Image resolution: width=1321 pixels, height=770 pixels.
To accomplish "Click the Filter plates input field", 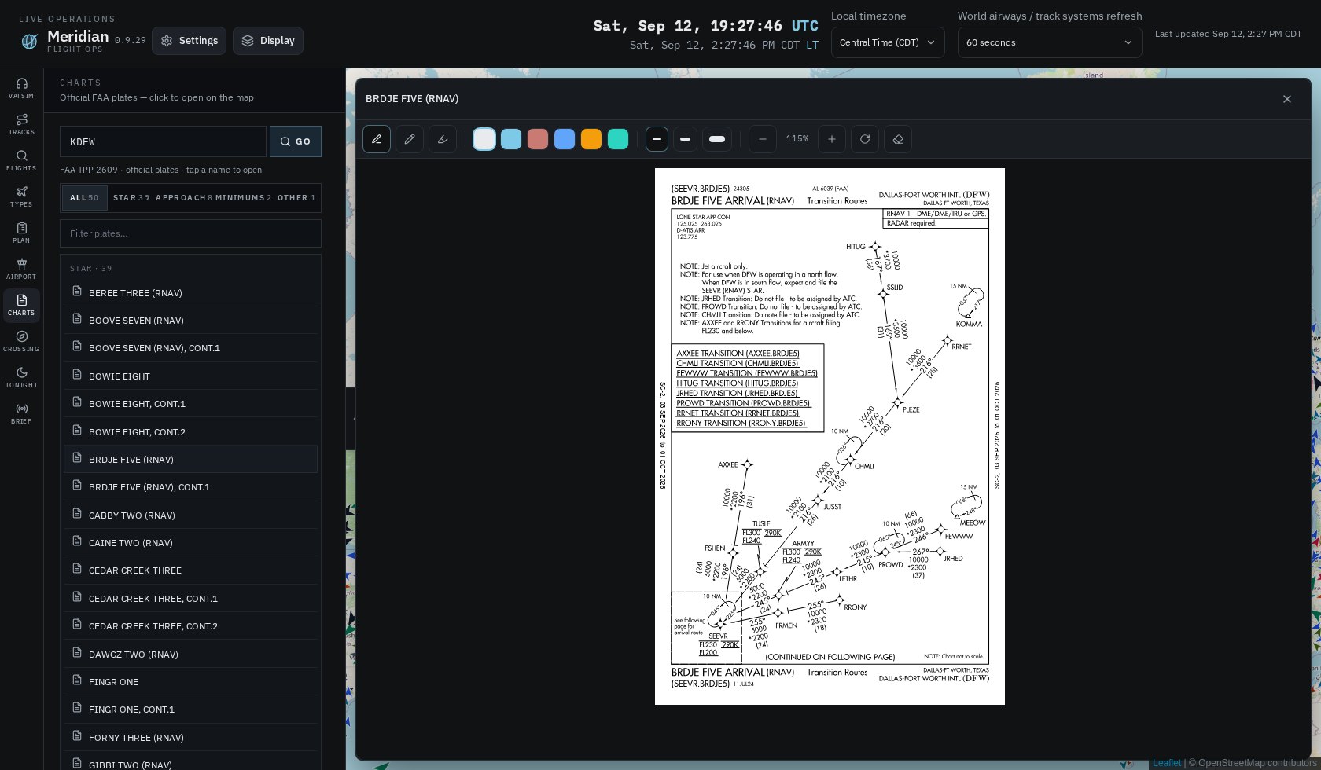I will pyautogui.click(x=190, y=233).
